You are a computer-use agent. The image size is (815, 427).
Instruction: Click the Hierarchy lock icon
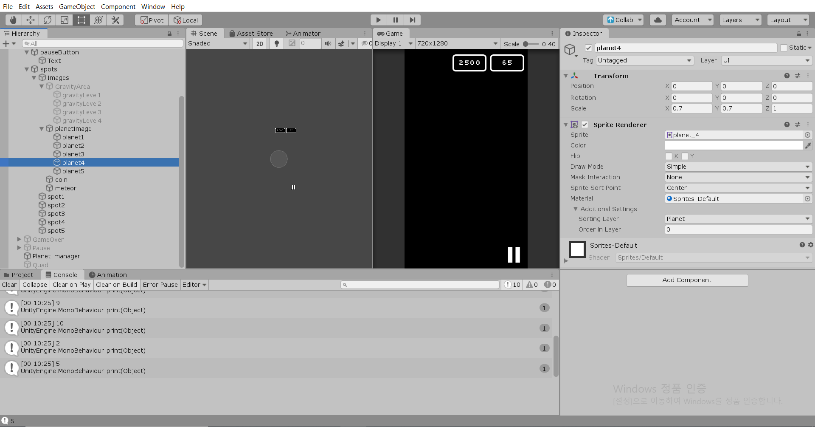point(169,34)
